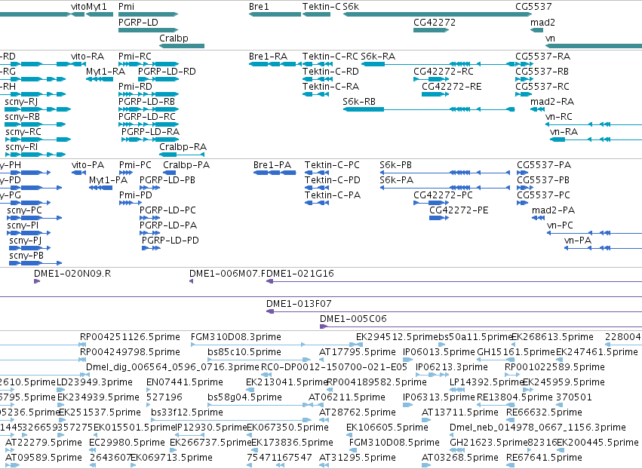Click the RE67641.5prime EST label
Image resolution: width=642 pixels, height=469 pixels.
[x=544, y=458]
